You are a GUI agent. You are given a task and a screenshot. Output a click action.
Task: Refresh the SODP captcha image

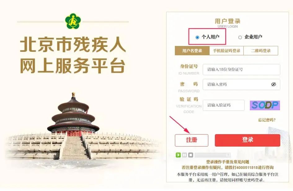[x=265, y=105]
